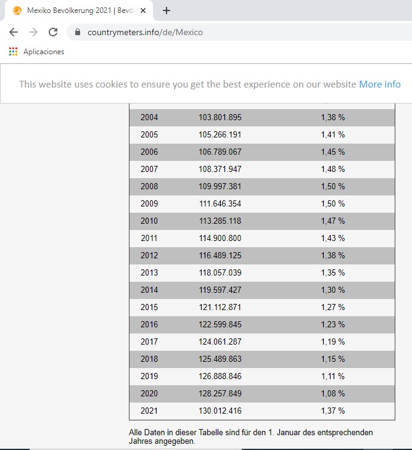This screenshot has height=450, width=412.
Task: Click the padlock site security icon
Action: click(x=78, y=32)
